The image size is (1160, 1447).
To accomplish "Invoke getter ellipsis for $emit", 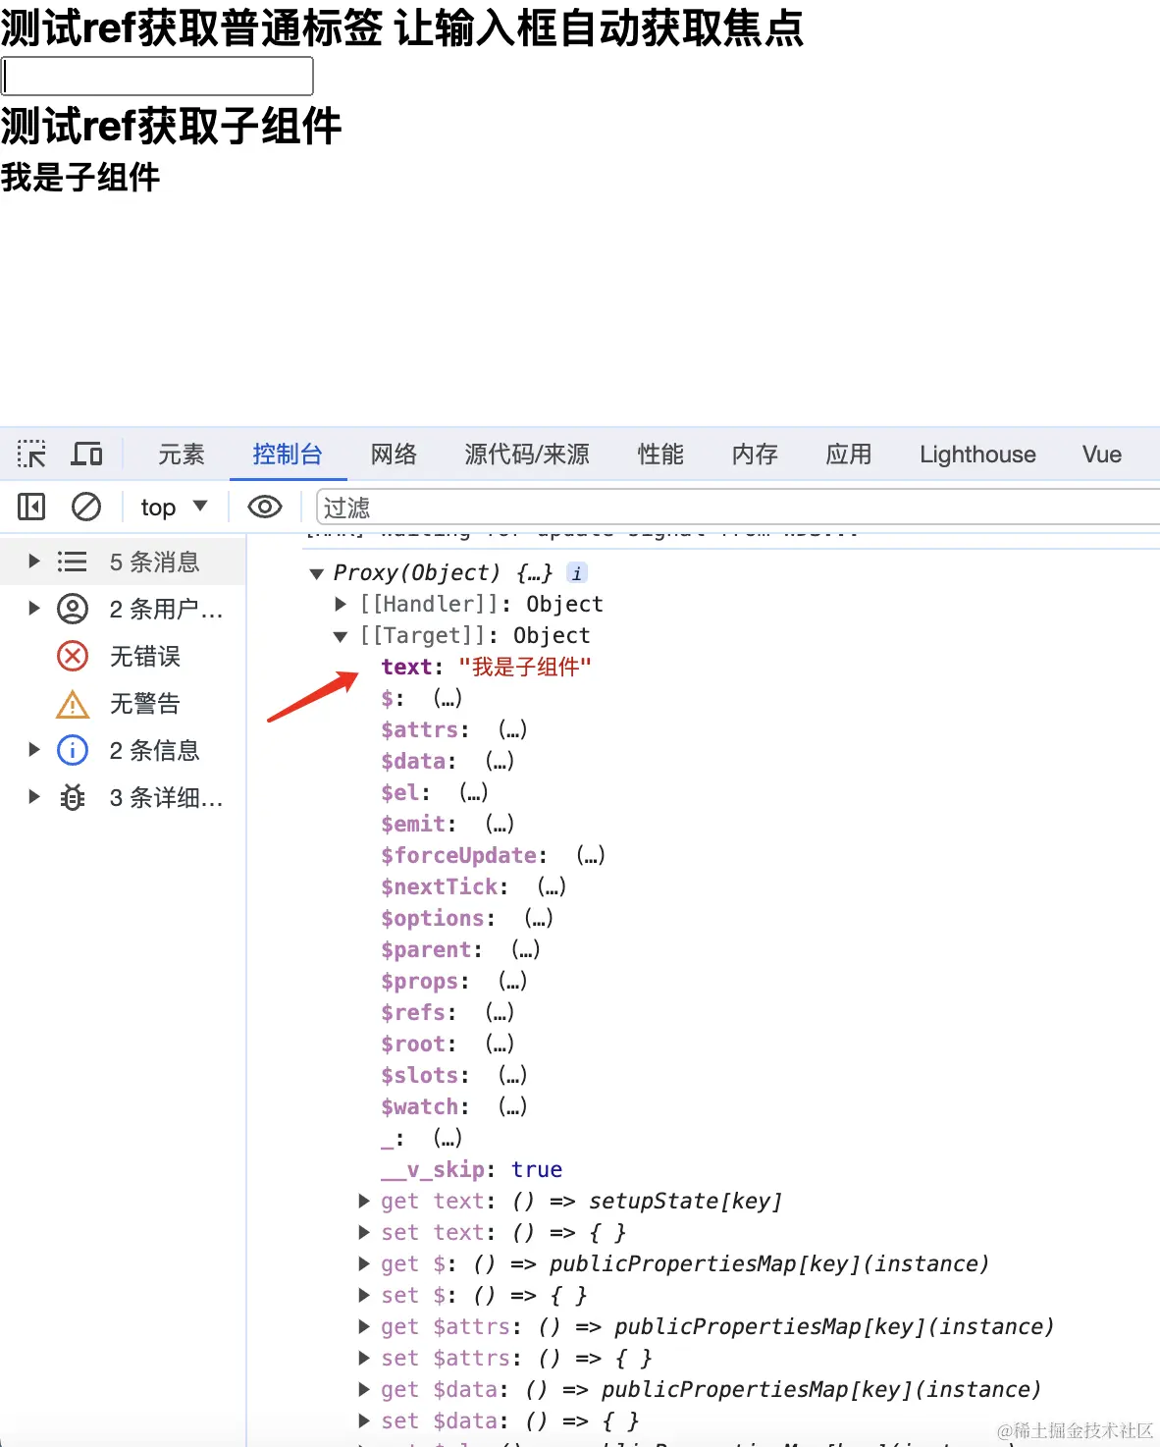I will (x=500, y=824).
